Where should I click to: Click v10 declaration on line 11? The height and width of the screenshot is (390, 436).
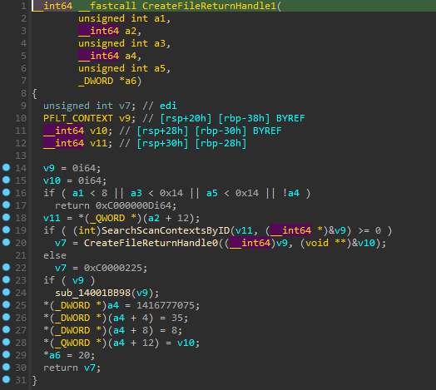tap(98, 131)
